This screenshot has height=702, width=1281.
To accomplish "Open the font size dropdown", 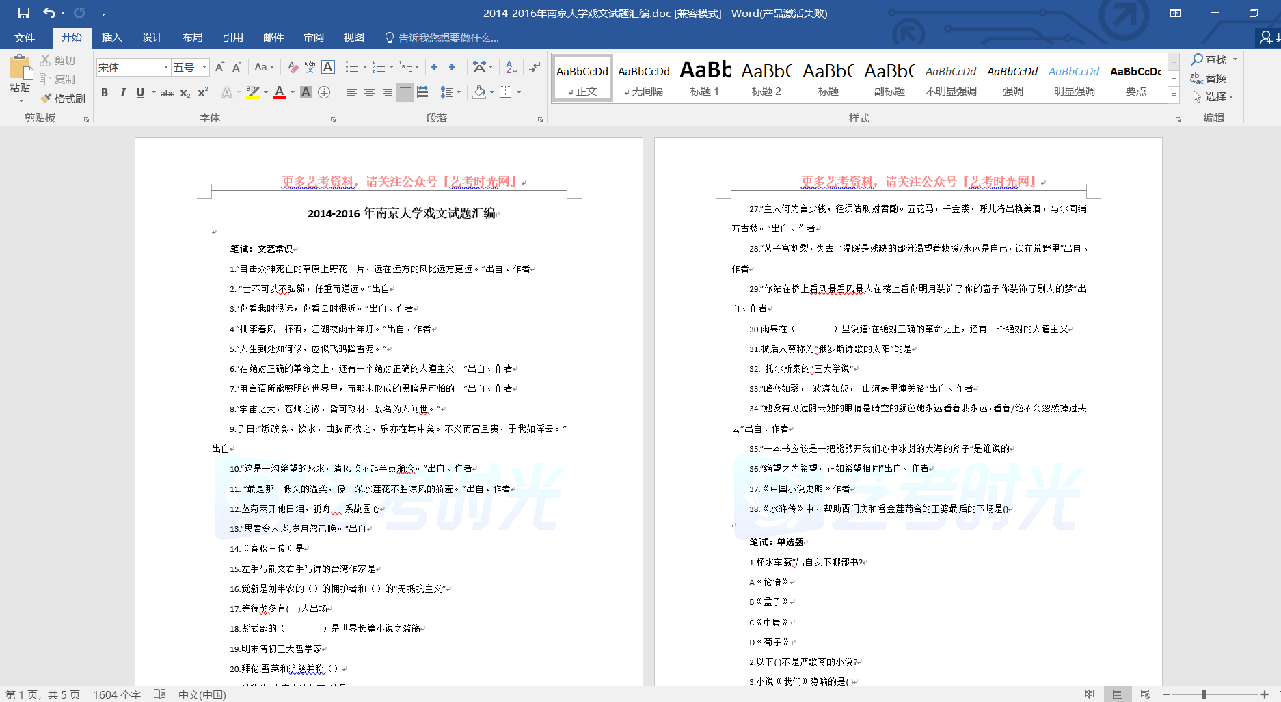I will coord(204,67).
